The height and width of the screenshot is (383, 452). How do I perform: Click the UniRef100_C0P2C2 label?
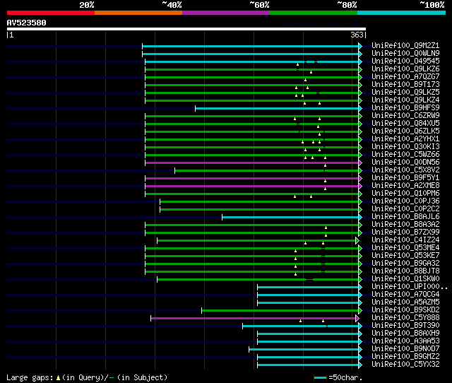pos(405,209)
